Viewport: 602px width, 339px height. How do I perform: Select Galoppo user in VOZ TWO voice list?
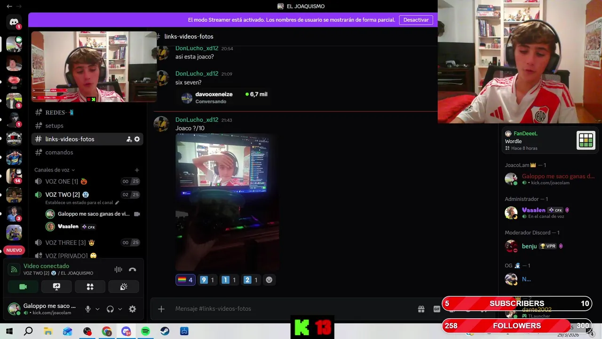coord(93,214)
